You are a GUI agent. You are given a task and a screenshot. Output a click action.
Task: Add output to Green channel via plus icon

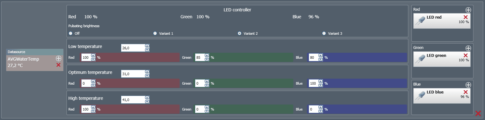[x=468, y=48]
